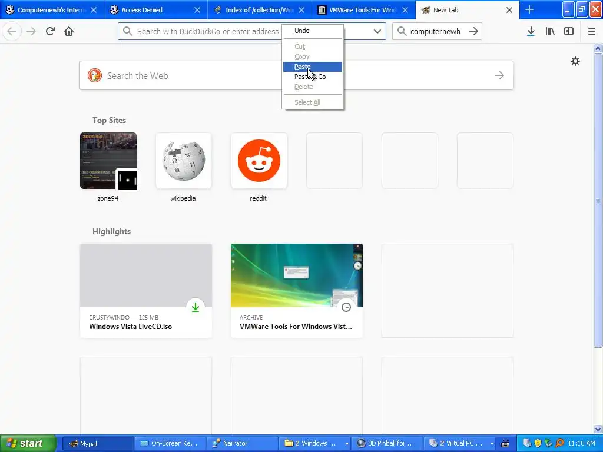Open a new tab with plus button
Screen dimensions: 603x452
tap(529, 9)
